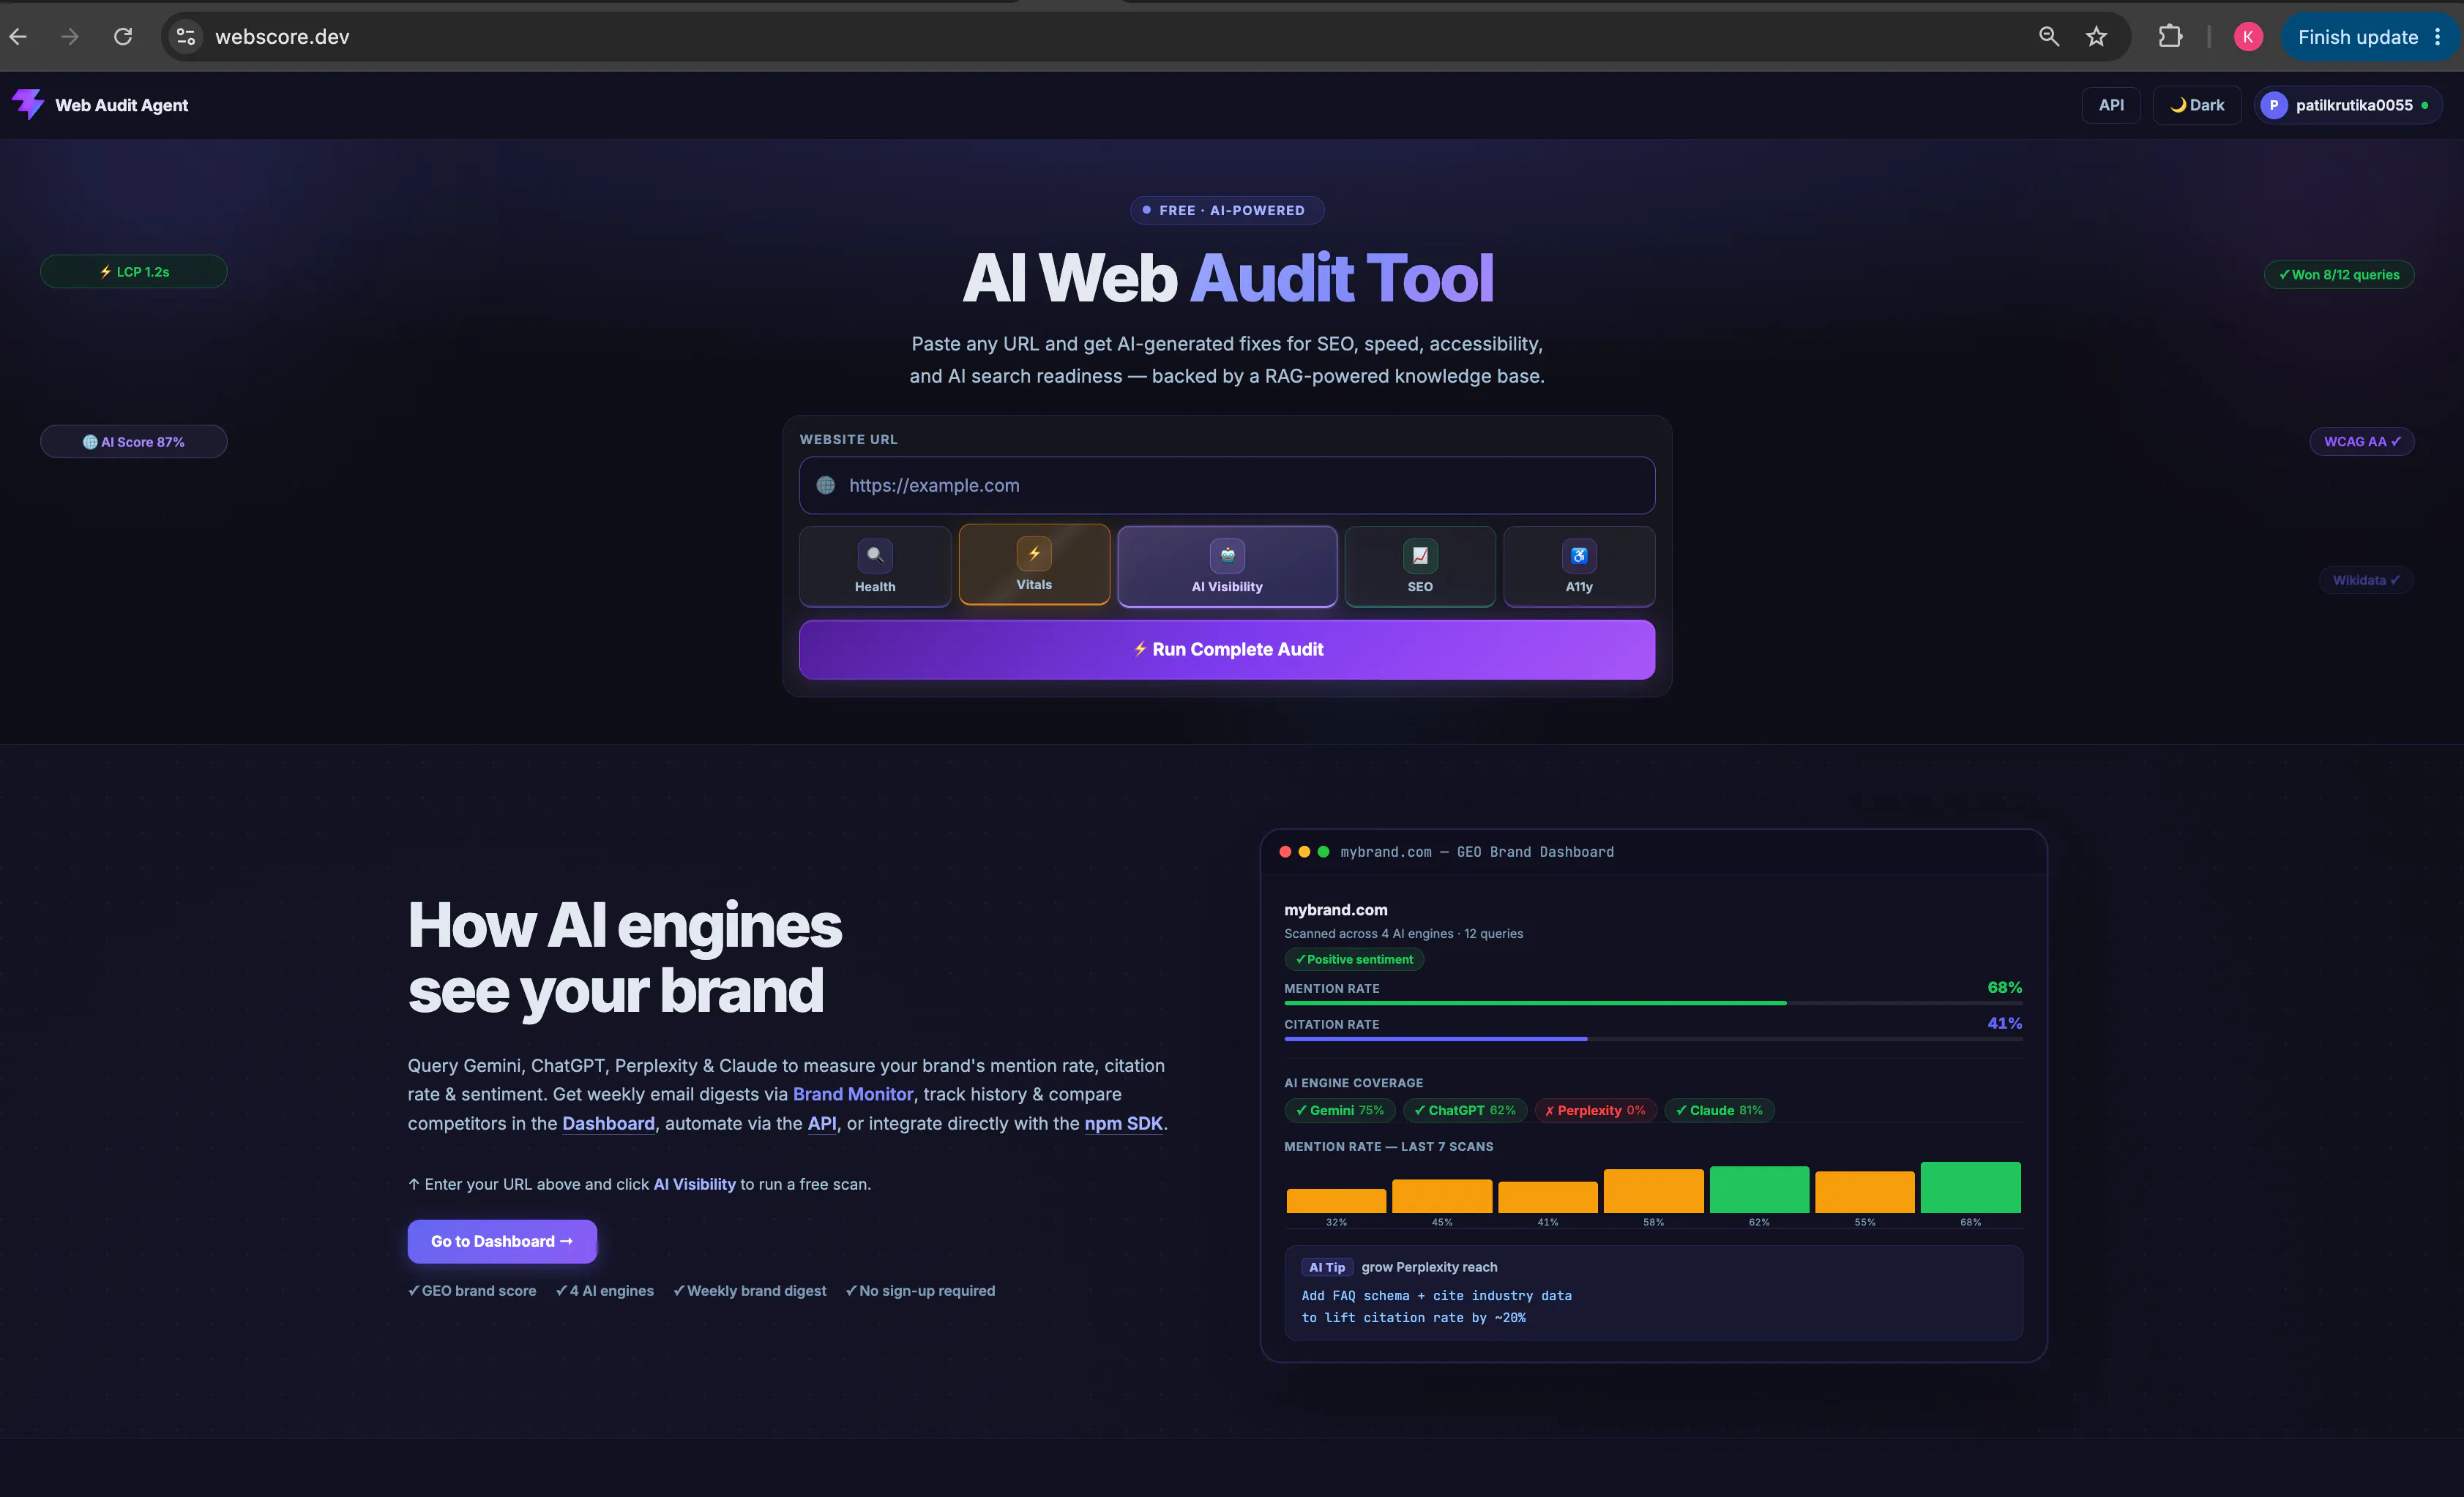
Task: Click the 68% last scan bar
Action: [1970, 1188]
